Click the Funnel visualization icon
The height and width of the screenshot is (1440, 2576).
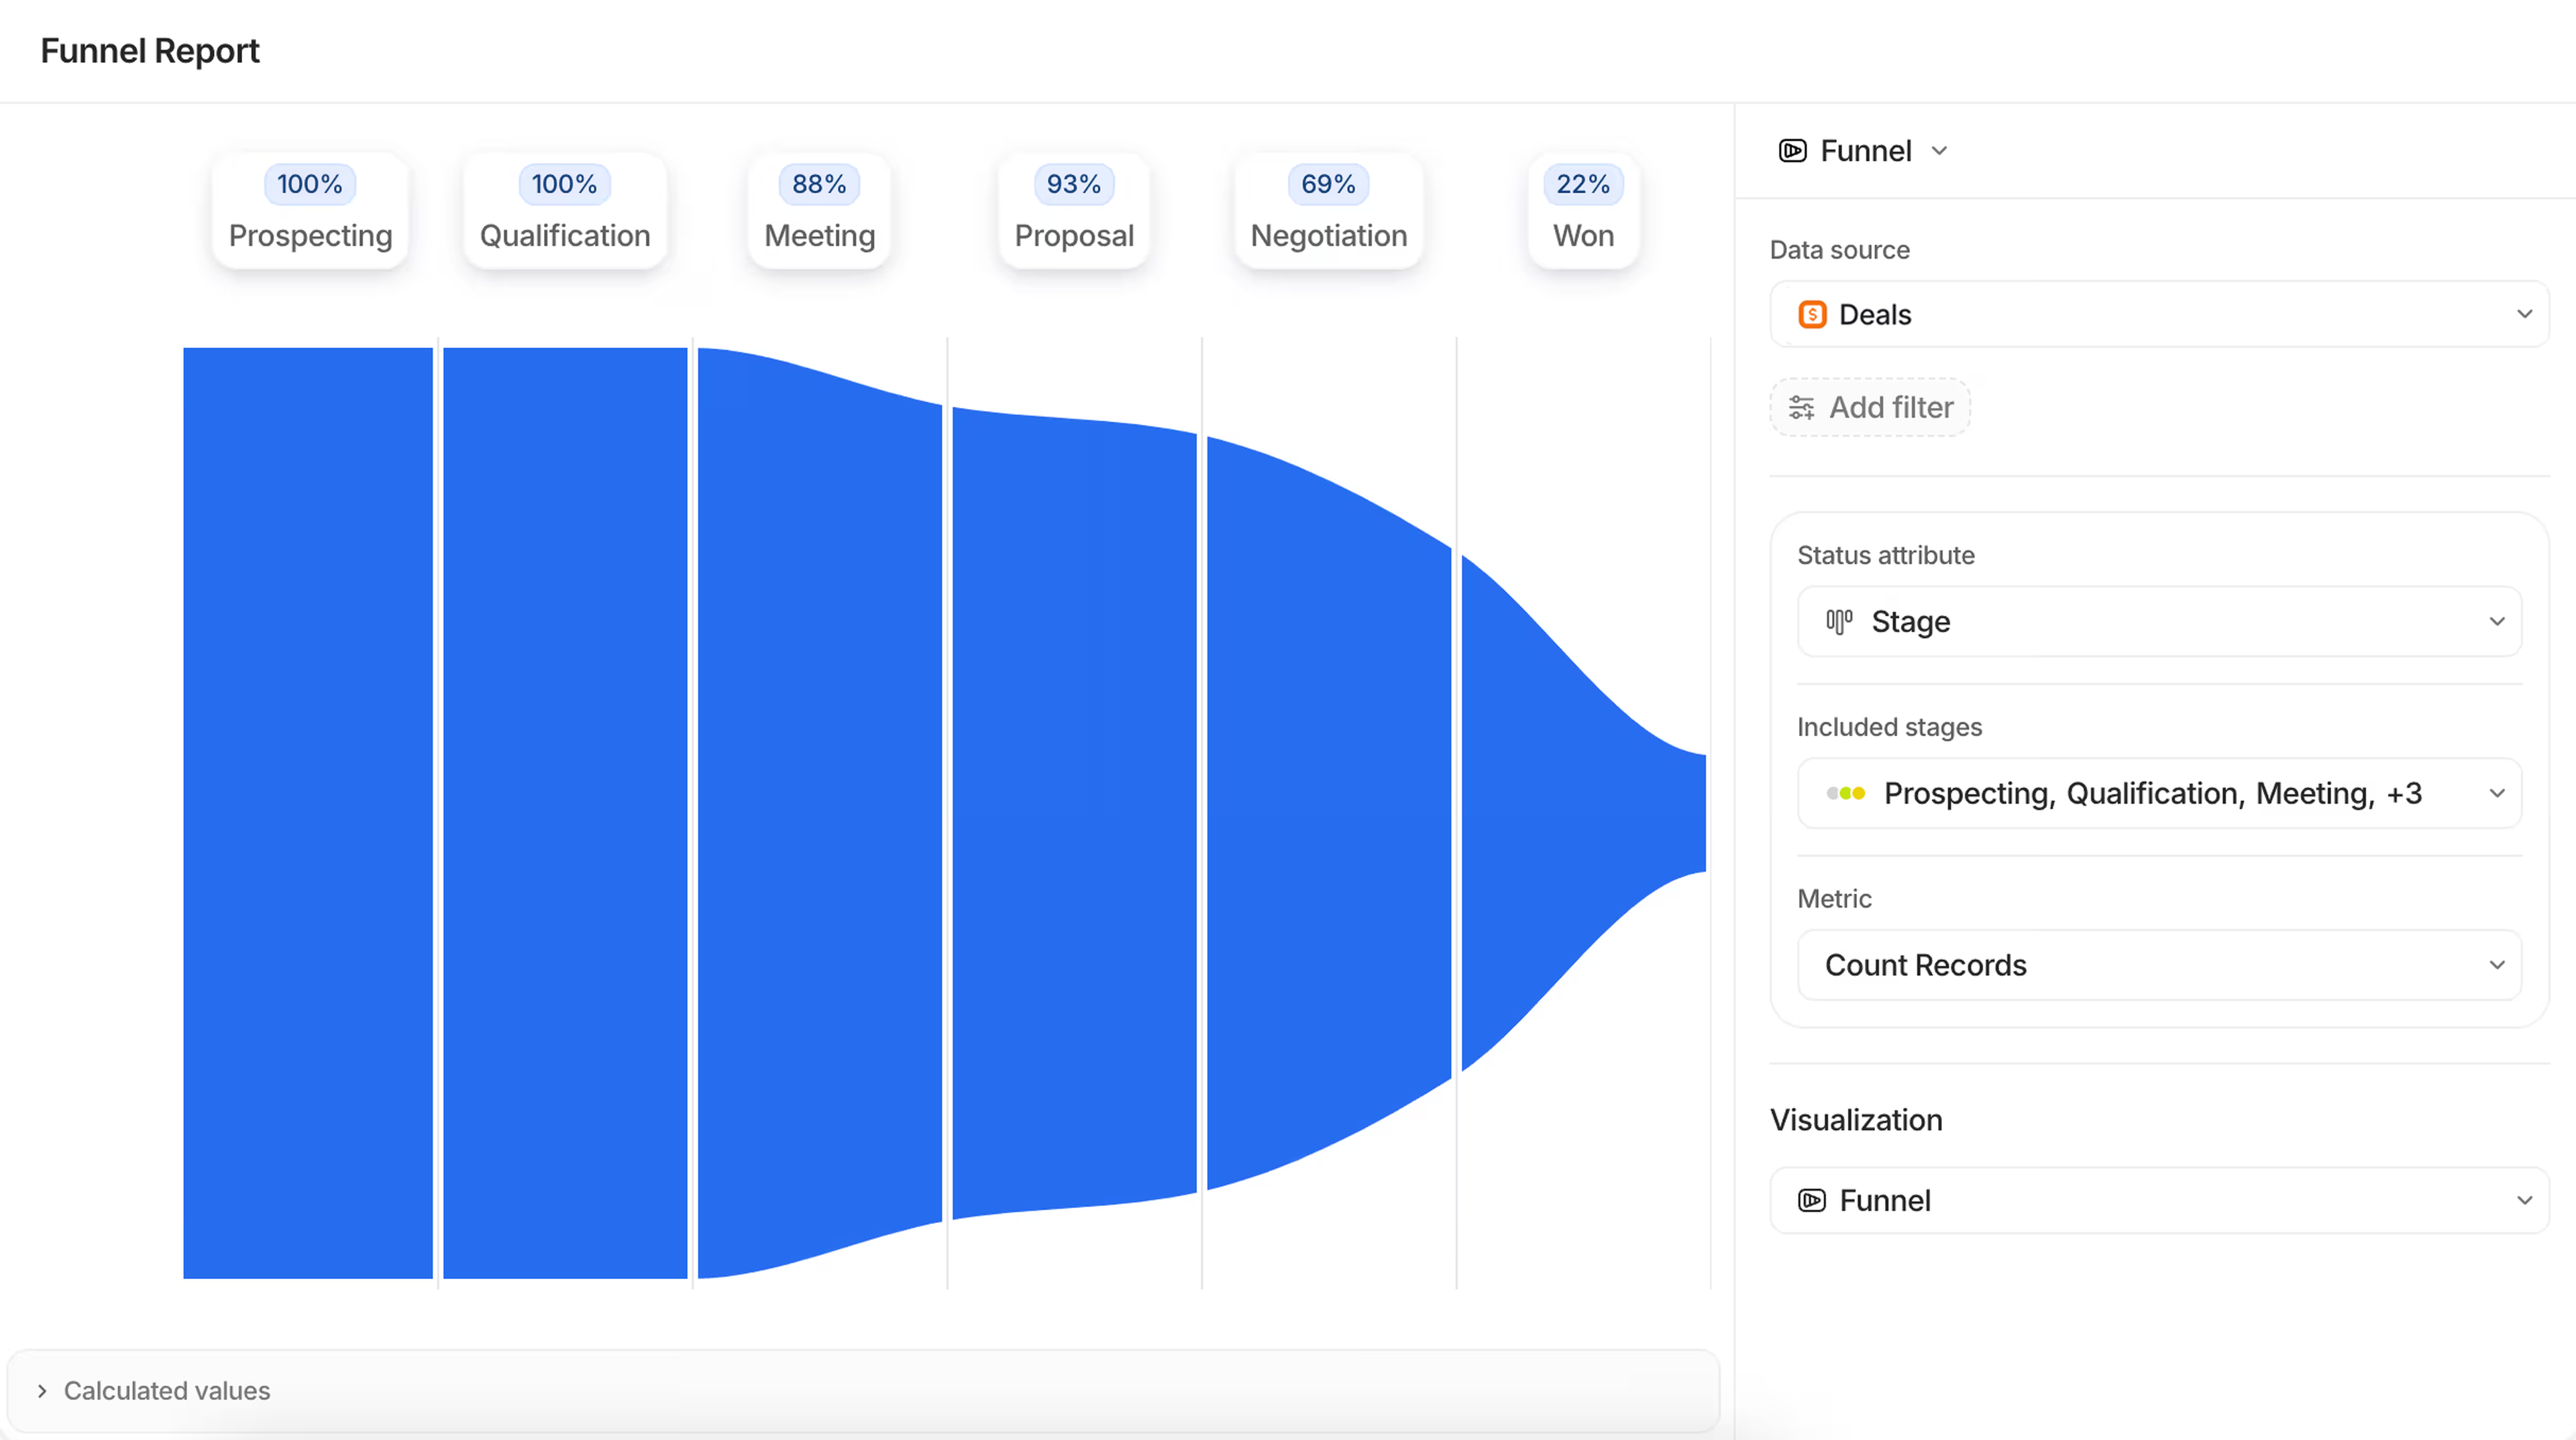pos(1812,1200)
